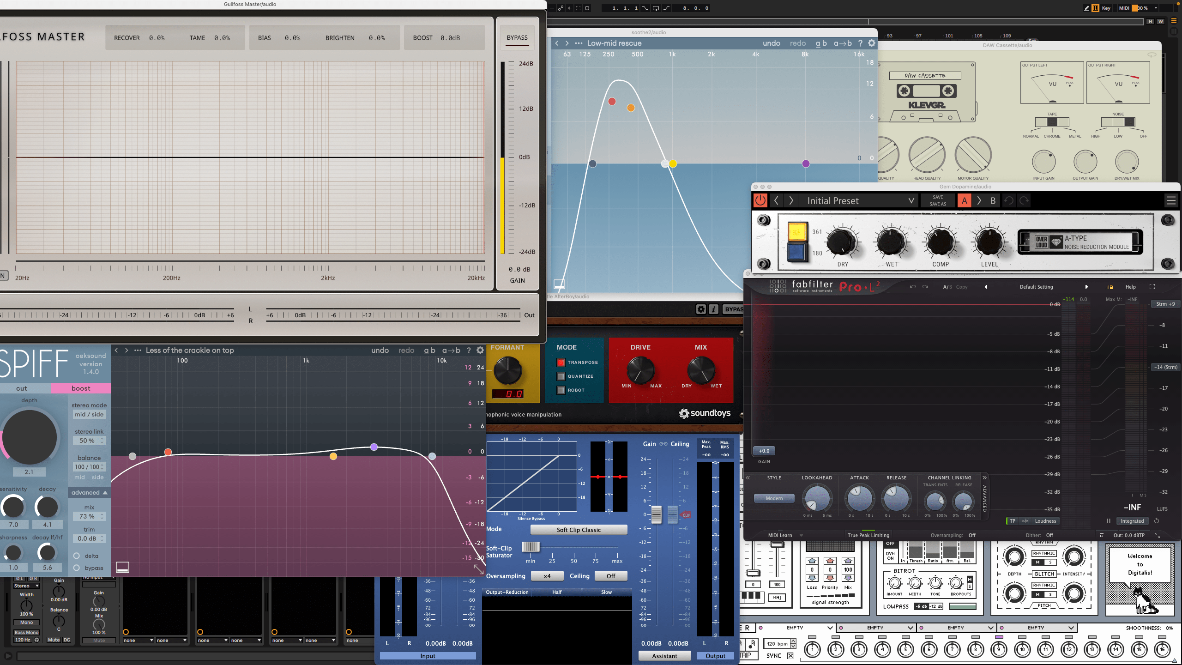Image resolution: width=1182 pixels, height=665 pixels.
Task: Toggle Gem Dopamine power button
Action: tap(760, 200)
